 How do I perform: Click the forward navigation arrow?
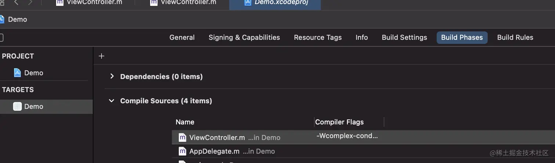click(30, 3)
